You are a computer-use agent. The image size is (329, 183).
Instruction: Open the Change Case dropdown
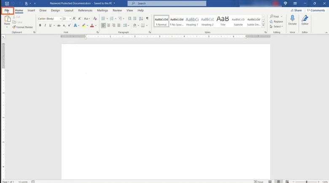pyautogui.click(x=87, y=19)
